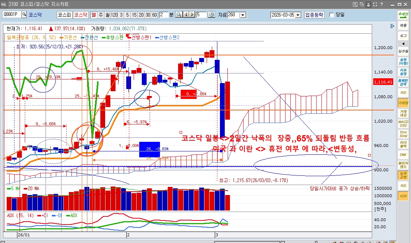The width and height of the screenshot is (411, 243).
Task: Toggle the 거래대금 indicator button
Action: coord(403,113)
